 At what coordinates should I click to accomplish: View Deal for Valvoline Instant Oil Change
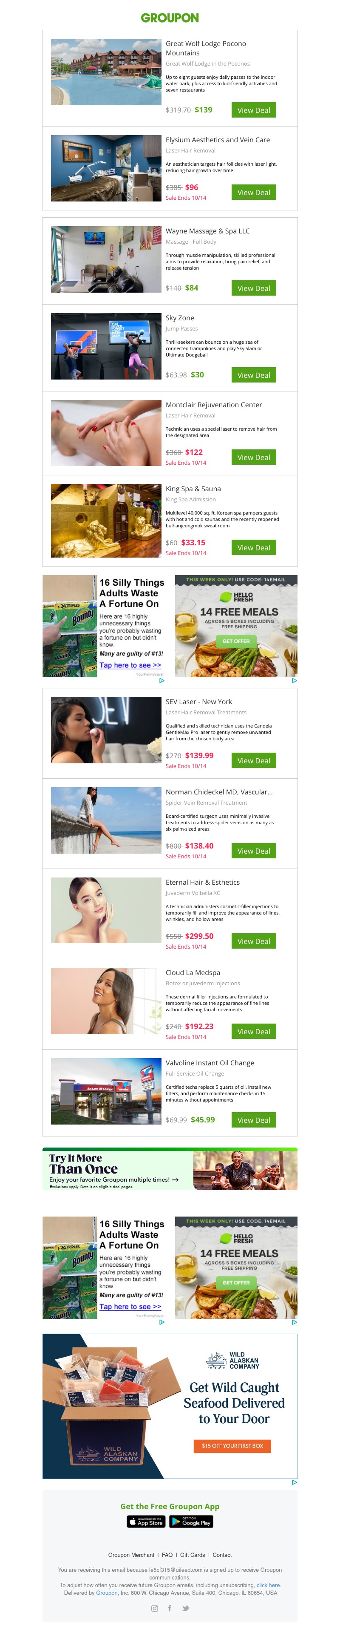point(253,1120)
